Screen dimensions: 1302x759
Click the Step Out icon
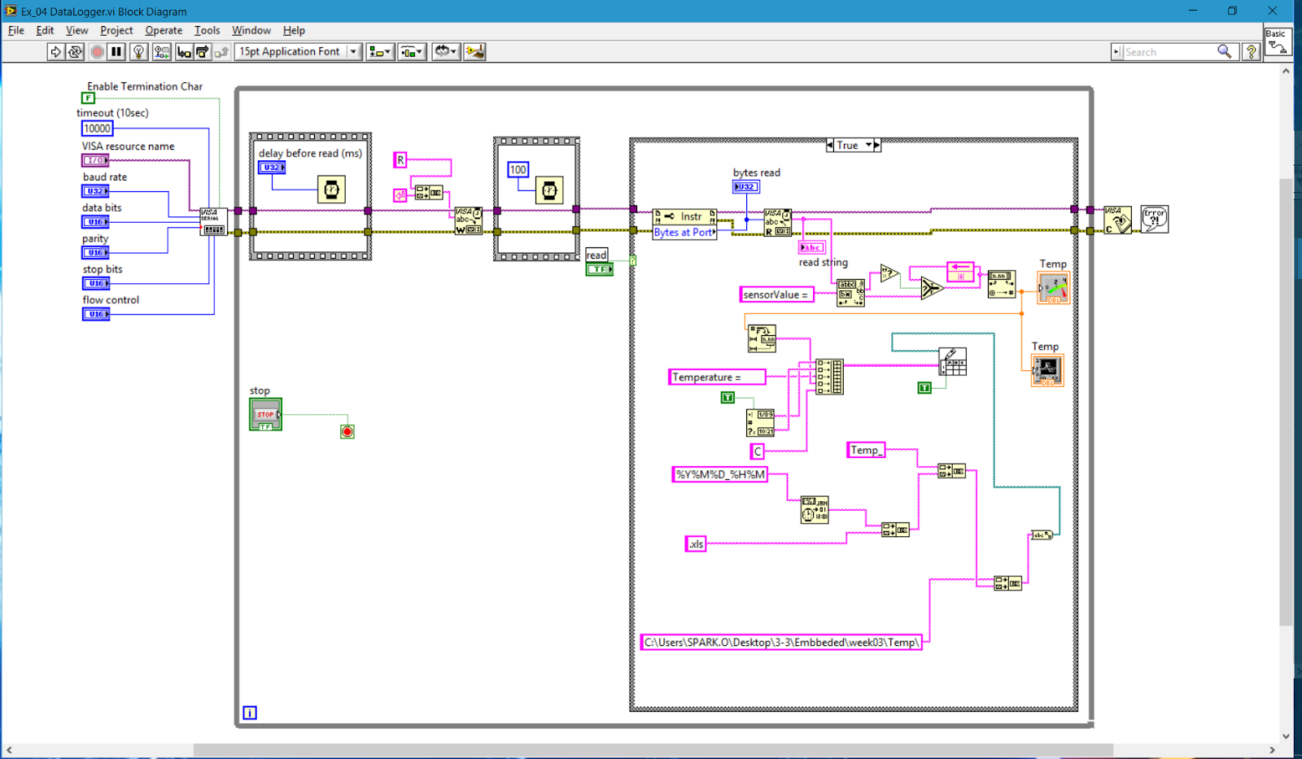coord(220,51)
